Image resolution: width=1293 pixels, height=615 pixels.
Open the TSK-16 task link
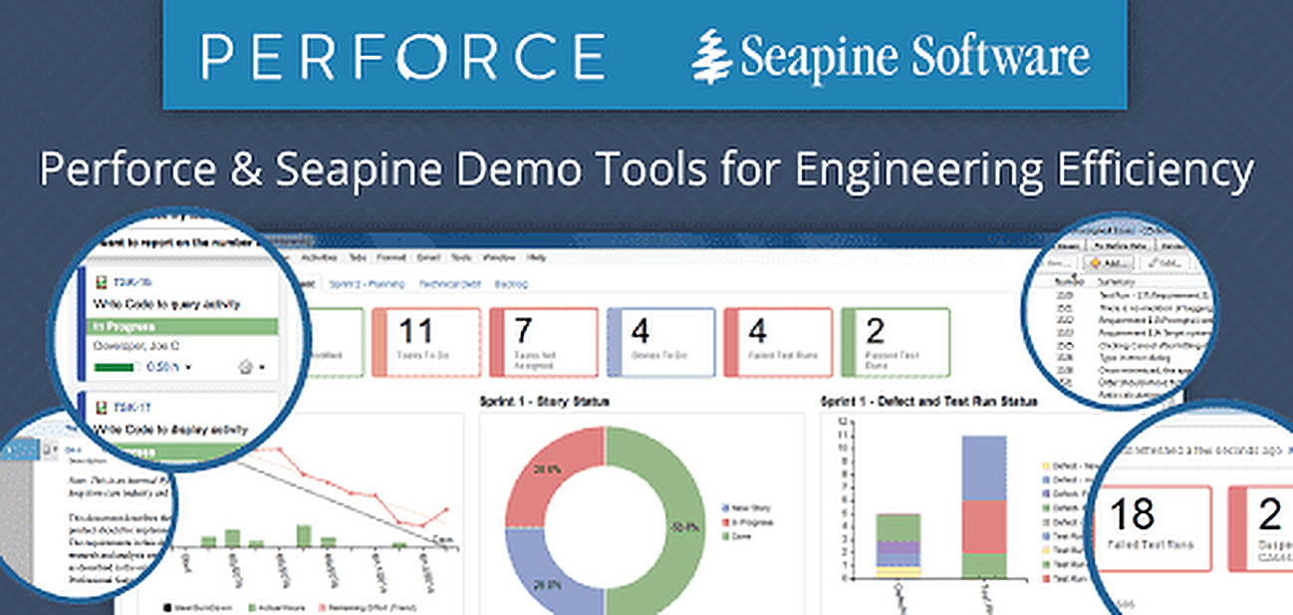pos(131,282)
